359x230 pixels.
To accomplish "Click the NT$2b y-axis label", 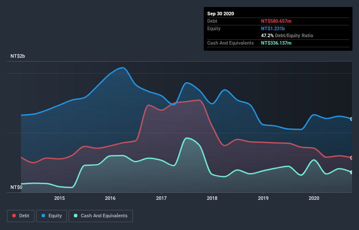I will [17, 56].
